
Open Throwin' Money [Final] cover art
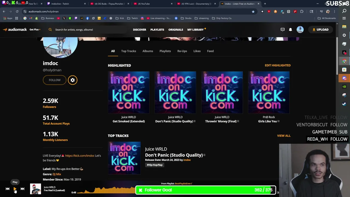point(222,92)
